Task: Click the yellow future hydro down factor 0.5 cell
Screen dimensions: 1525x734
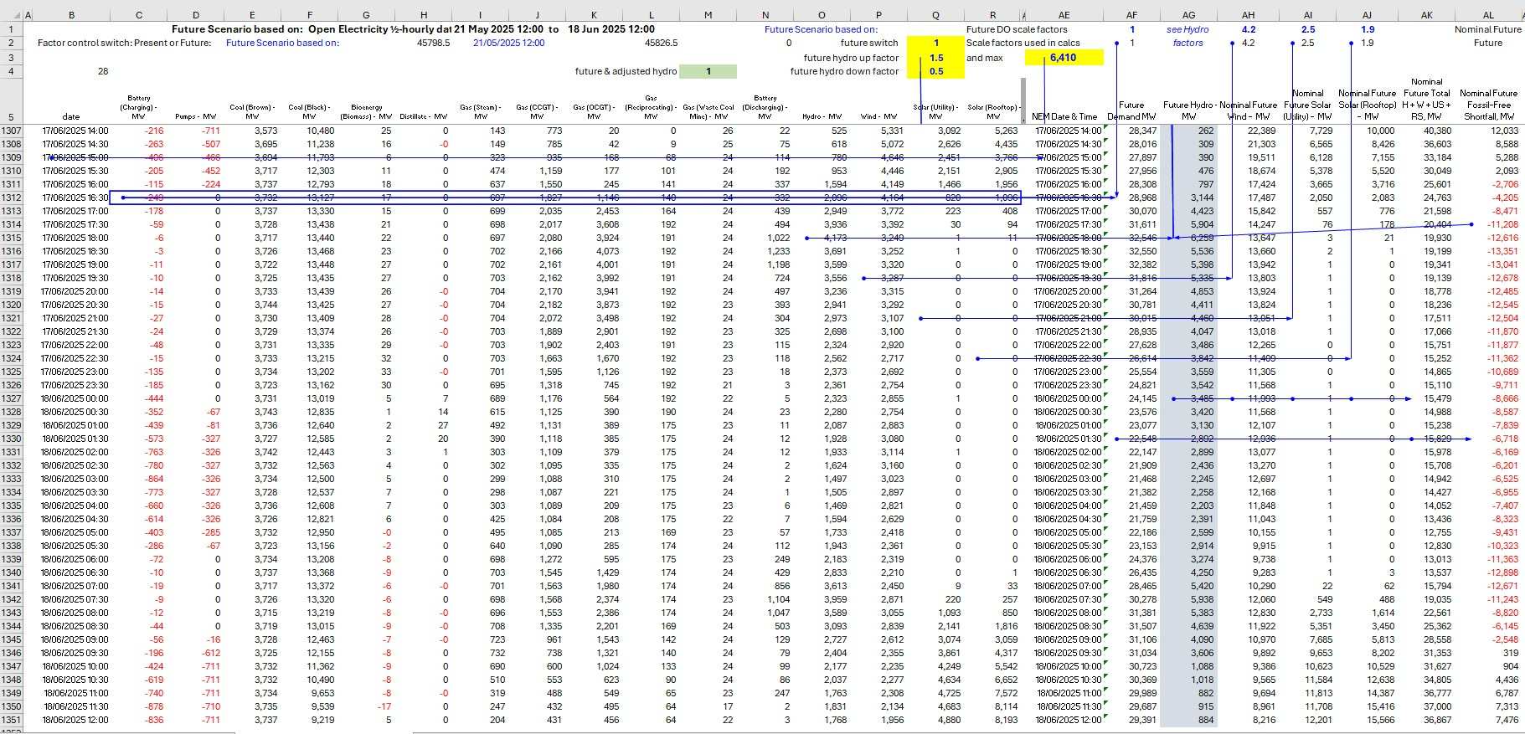Action: [x=935, y=71]
